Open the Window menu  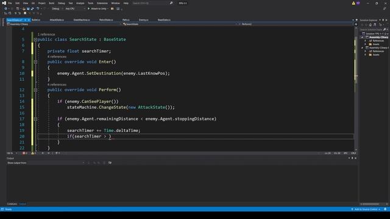point(115,3)
